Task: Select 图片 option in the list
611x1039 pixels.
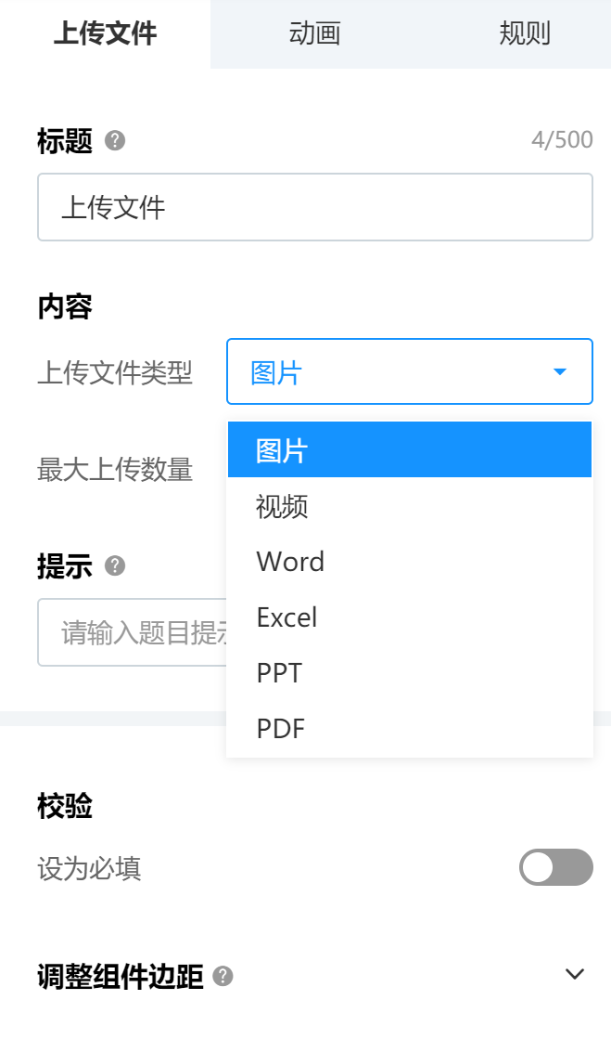Action: point(410,450)
